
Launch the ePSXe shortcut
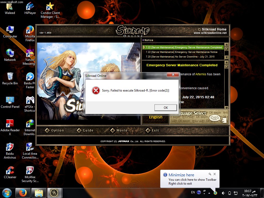(x=30, y=104)
